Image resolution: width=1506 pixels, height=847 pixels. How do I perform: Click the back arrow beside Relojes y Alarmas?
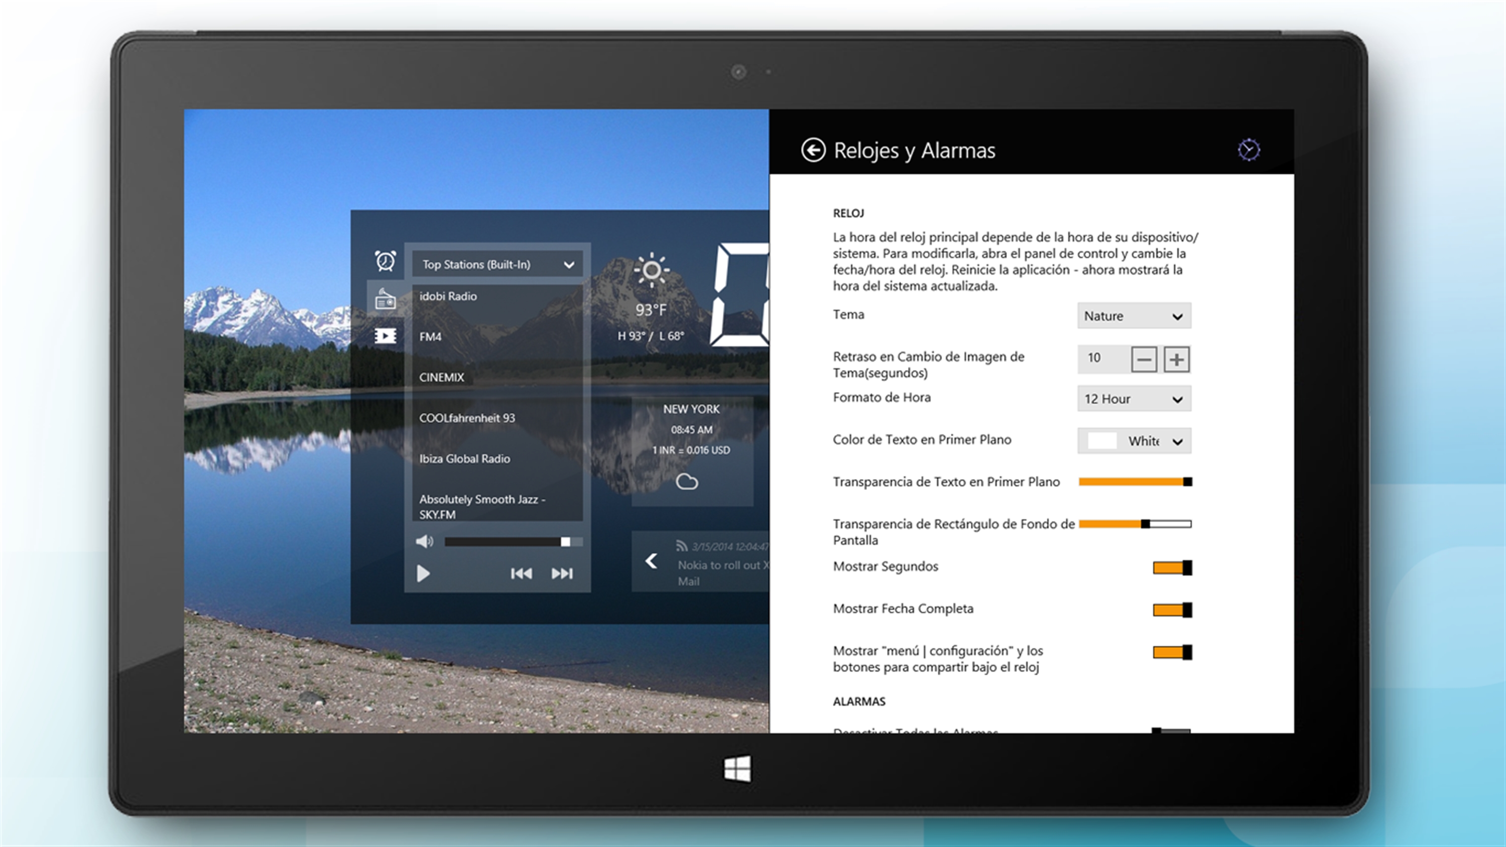(813, 150)
